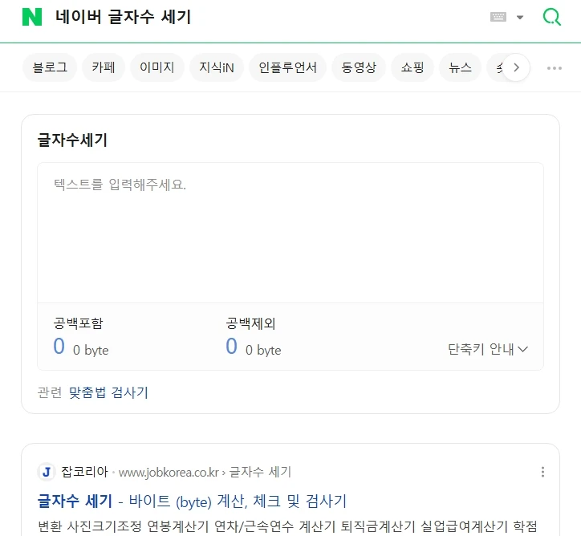Select the 뉴스 tab
The width and height of the screenshot is (581, 536).
pos(460,67)
